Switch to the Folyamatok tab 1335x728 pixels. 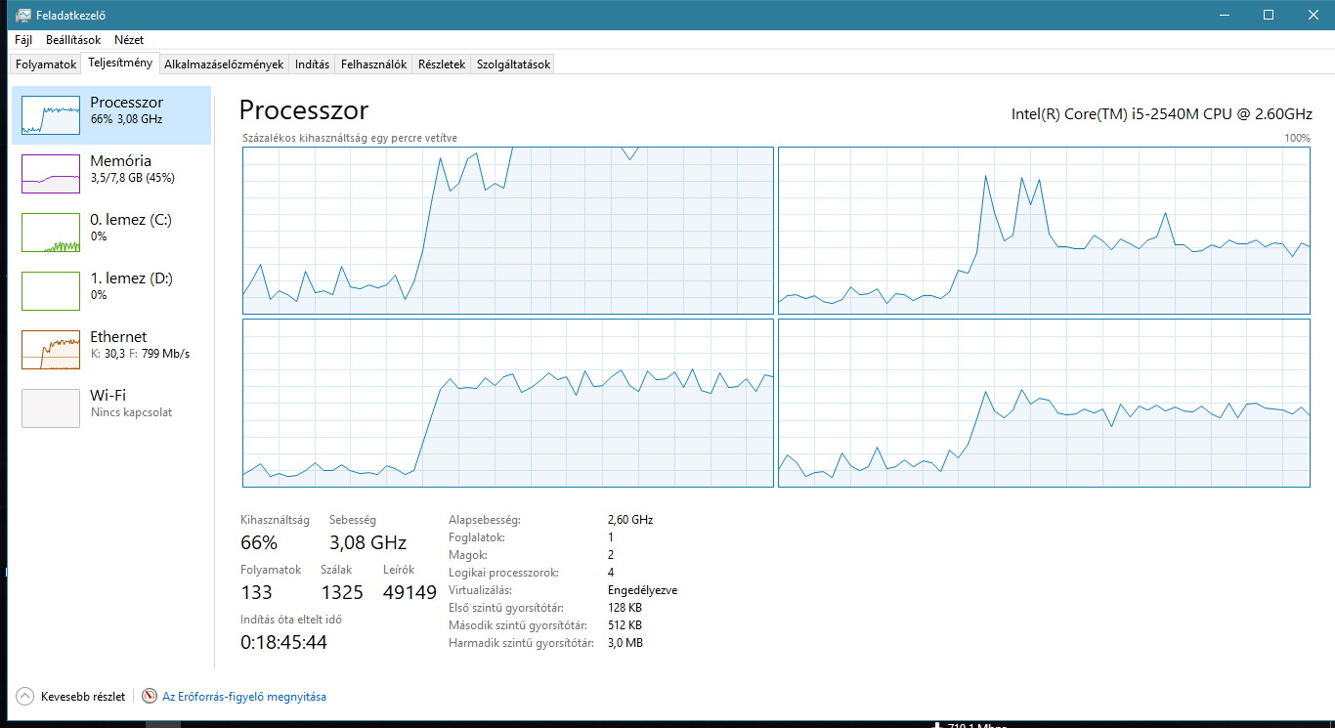[46, 64]
